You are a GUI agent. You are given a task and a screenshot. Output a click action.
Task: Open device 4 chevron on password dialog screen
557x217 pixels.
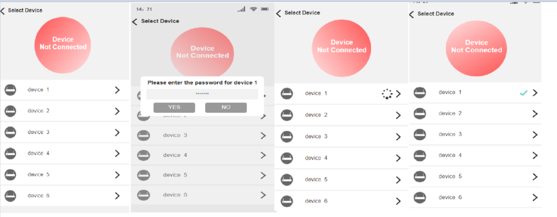263,156
